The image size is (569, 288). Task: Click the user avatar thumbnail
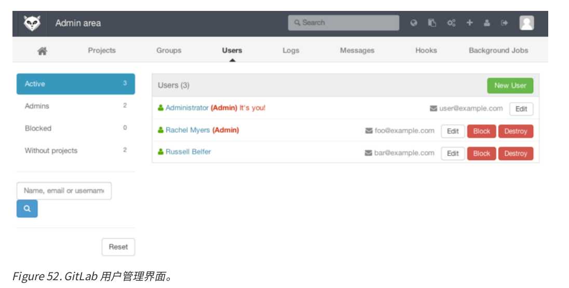pyautogui.click(x=526, y=23)
